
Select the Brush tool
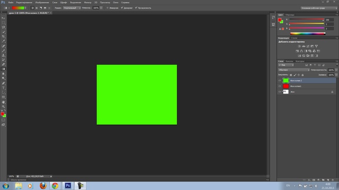coord(3,51)
